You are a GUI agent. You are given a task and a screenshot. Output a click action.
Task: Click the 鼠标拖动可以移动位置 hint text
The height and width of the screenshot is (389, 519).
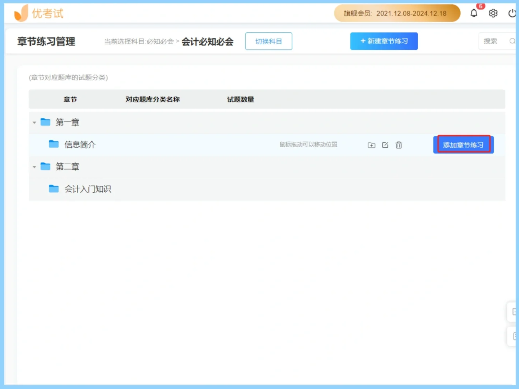coord(309,144)
